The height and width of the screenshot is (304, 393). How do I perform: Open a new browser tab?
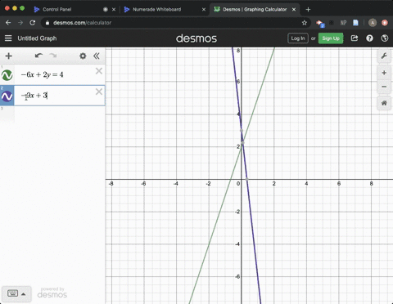(308, 10)
